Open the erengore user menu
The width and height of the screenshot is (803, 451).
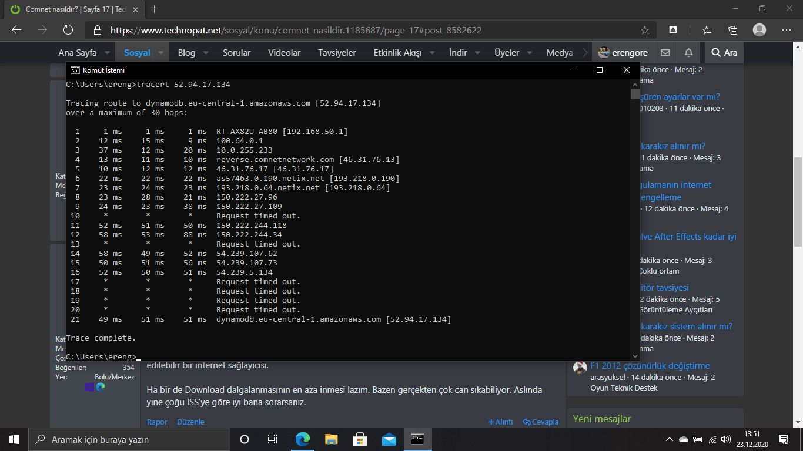623,52
